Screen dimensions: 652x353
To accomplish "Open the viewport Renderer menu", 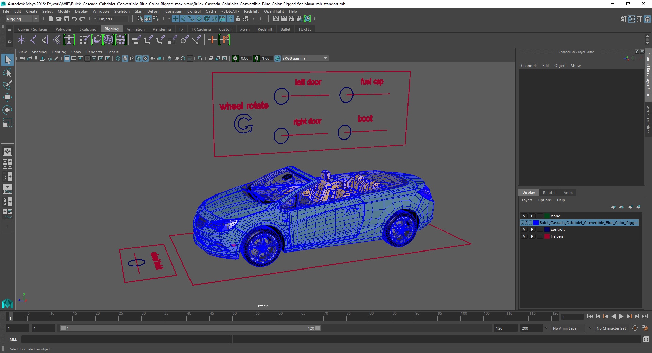I will [x=94, y=52].
